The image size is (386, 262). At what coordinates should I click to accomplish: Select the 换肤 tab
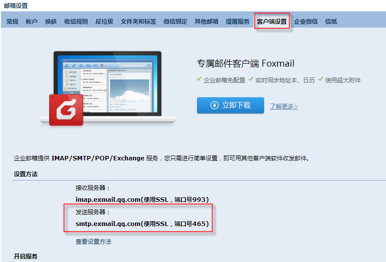[x=51, y=22]
